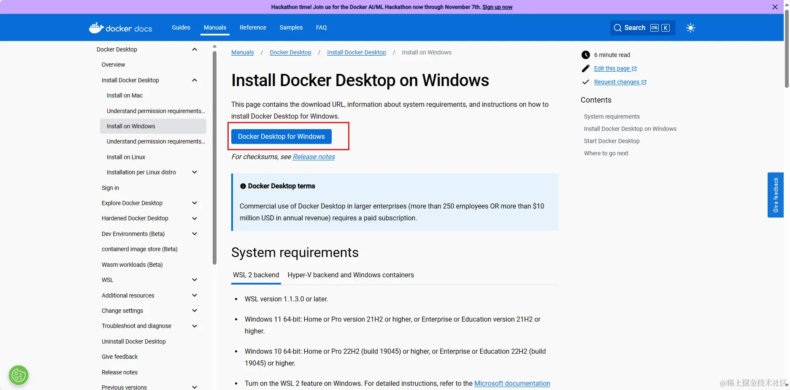Open search using the magnifier icon
This screenshot has width=790, height=390.
618,27
